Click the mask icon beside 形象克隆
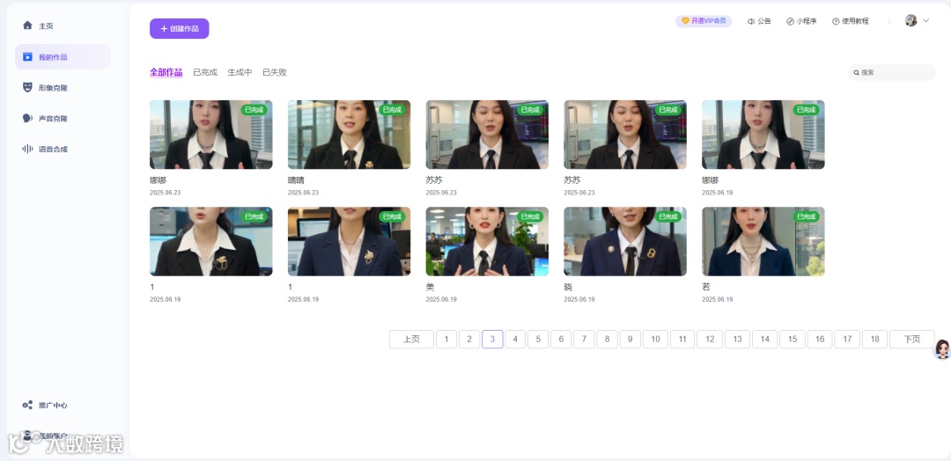 click(x=27, y=87)
